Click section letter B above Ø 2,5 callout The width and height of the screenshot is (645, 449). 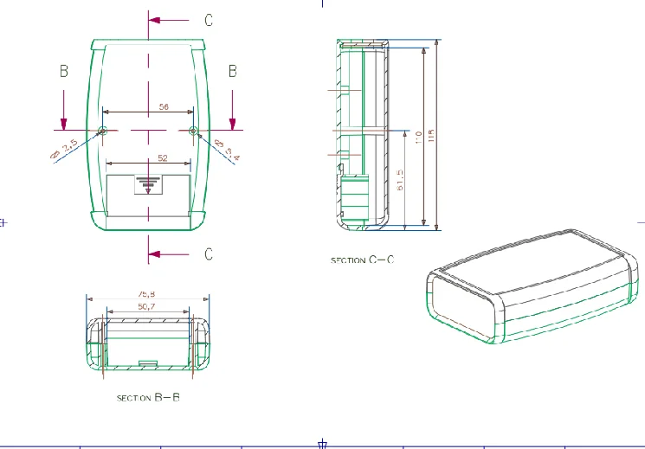(64, 71)
